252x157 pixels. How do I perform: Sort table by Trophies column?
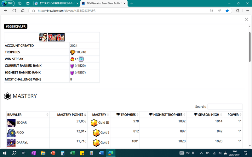coord(125,115)
